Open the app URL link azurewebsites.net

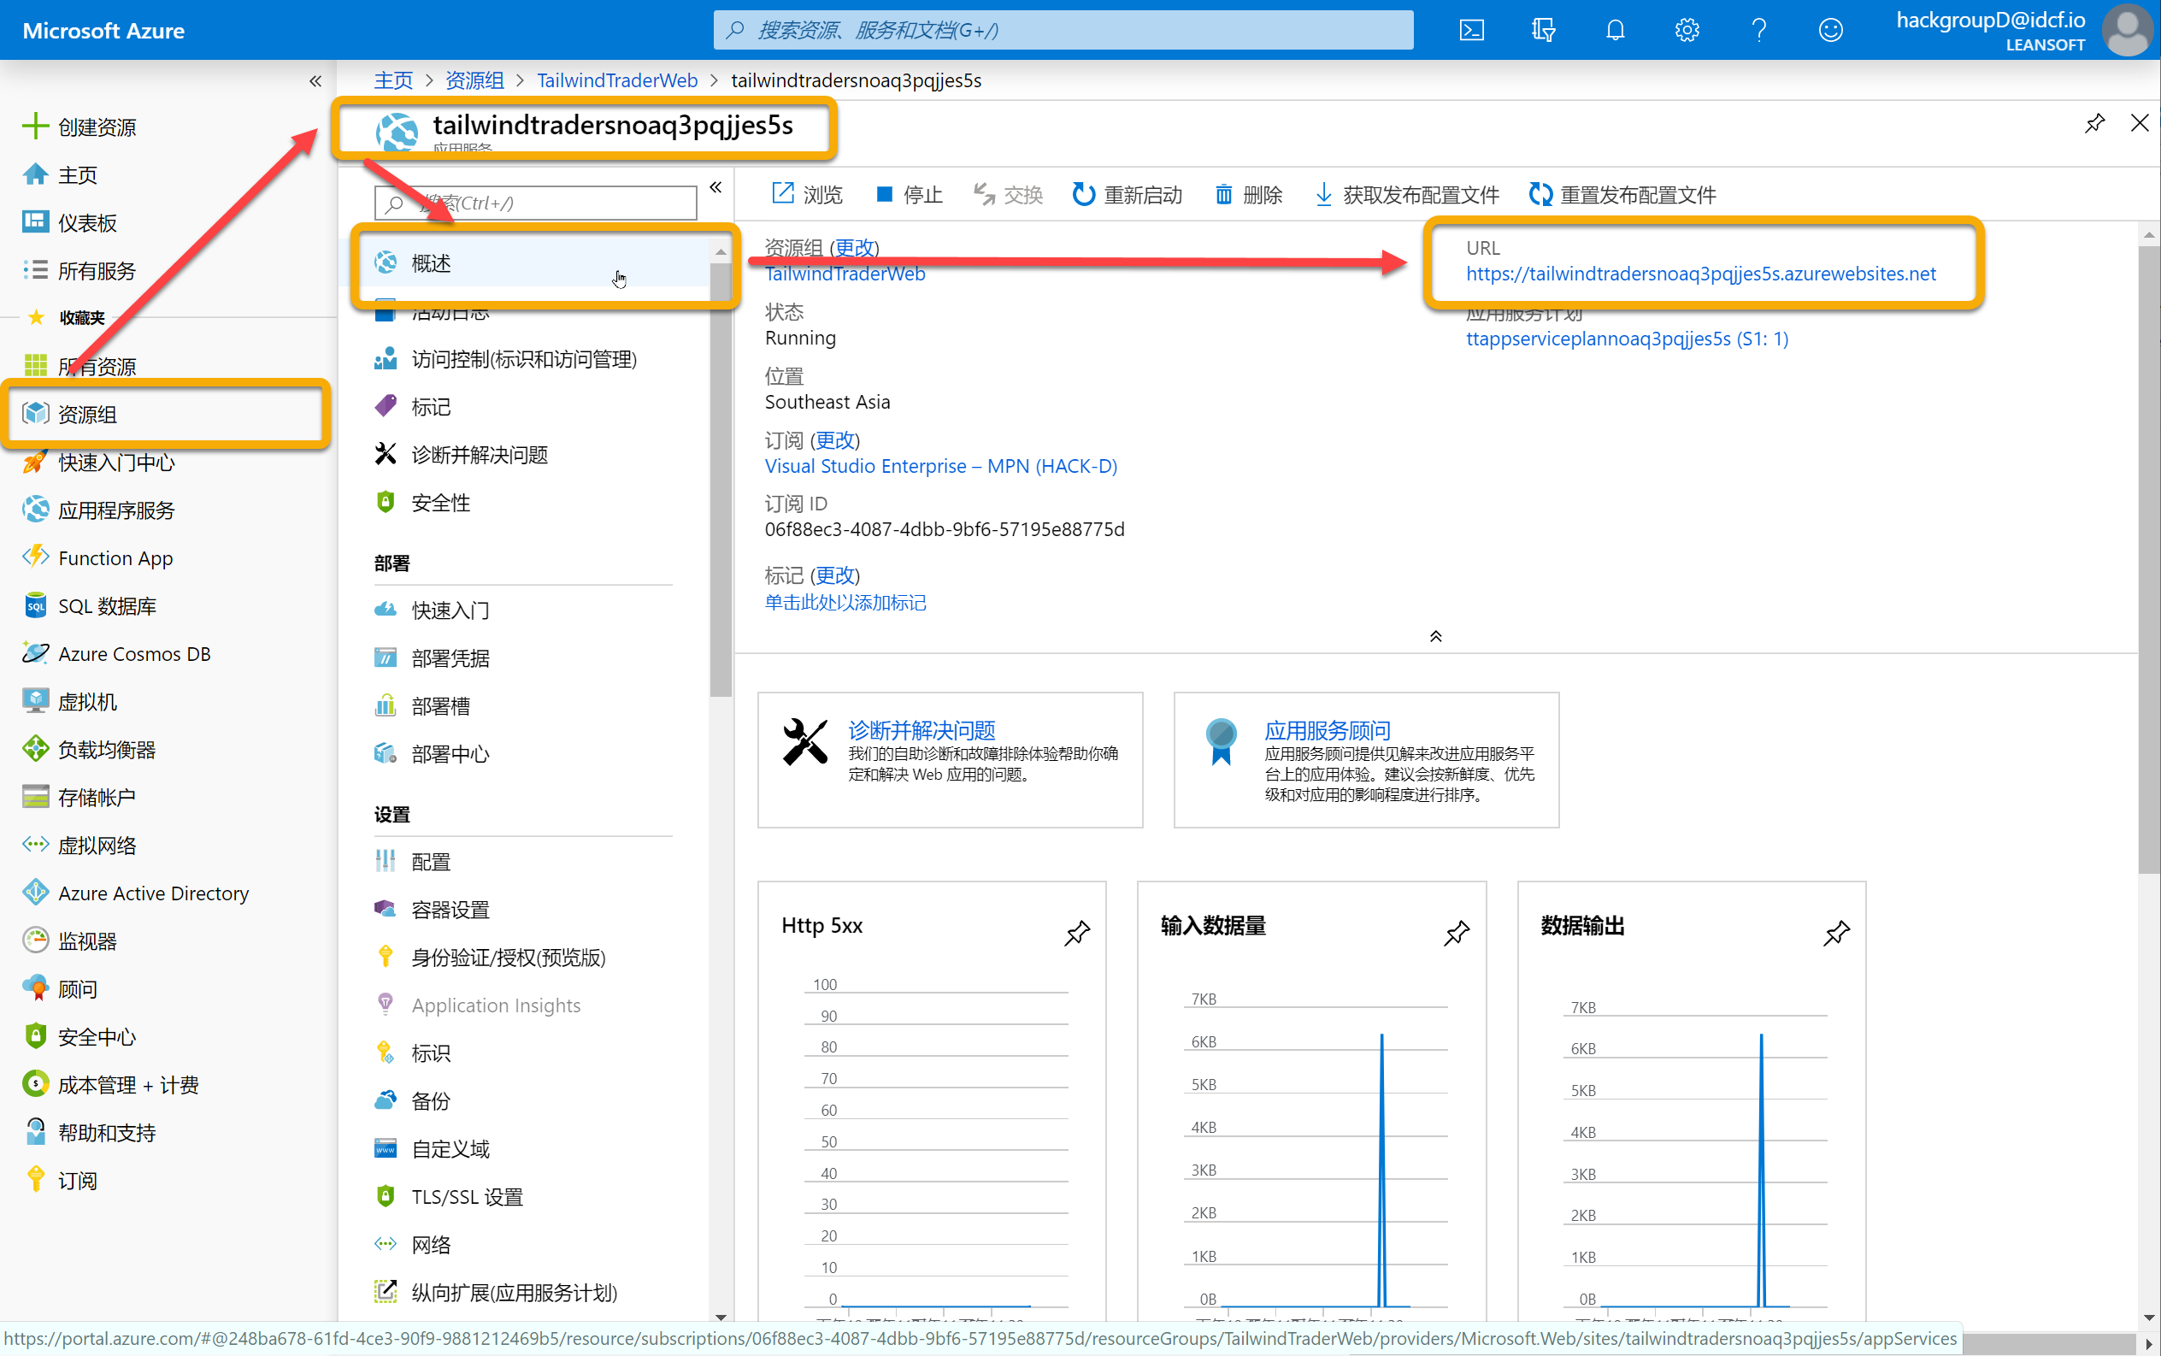[x=1701, y=274]
